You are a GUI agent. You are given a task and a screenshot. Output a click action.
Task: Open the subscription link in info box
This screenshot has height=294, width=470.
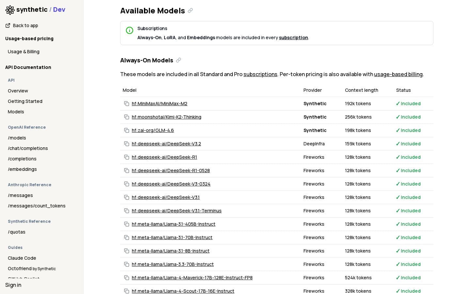293,38
